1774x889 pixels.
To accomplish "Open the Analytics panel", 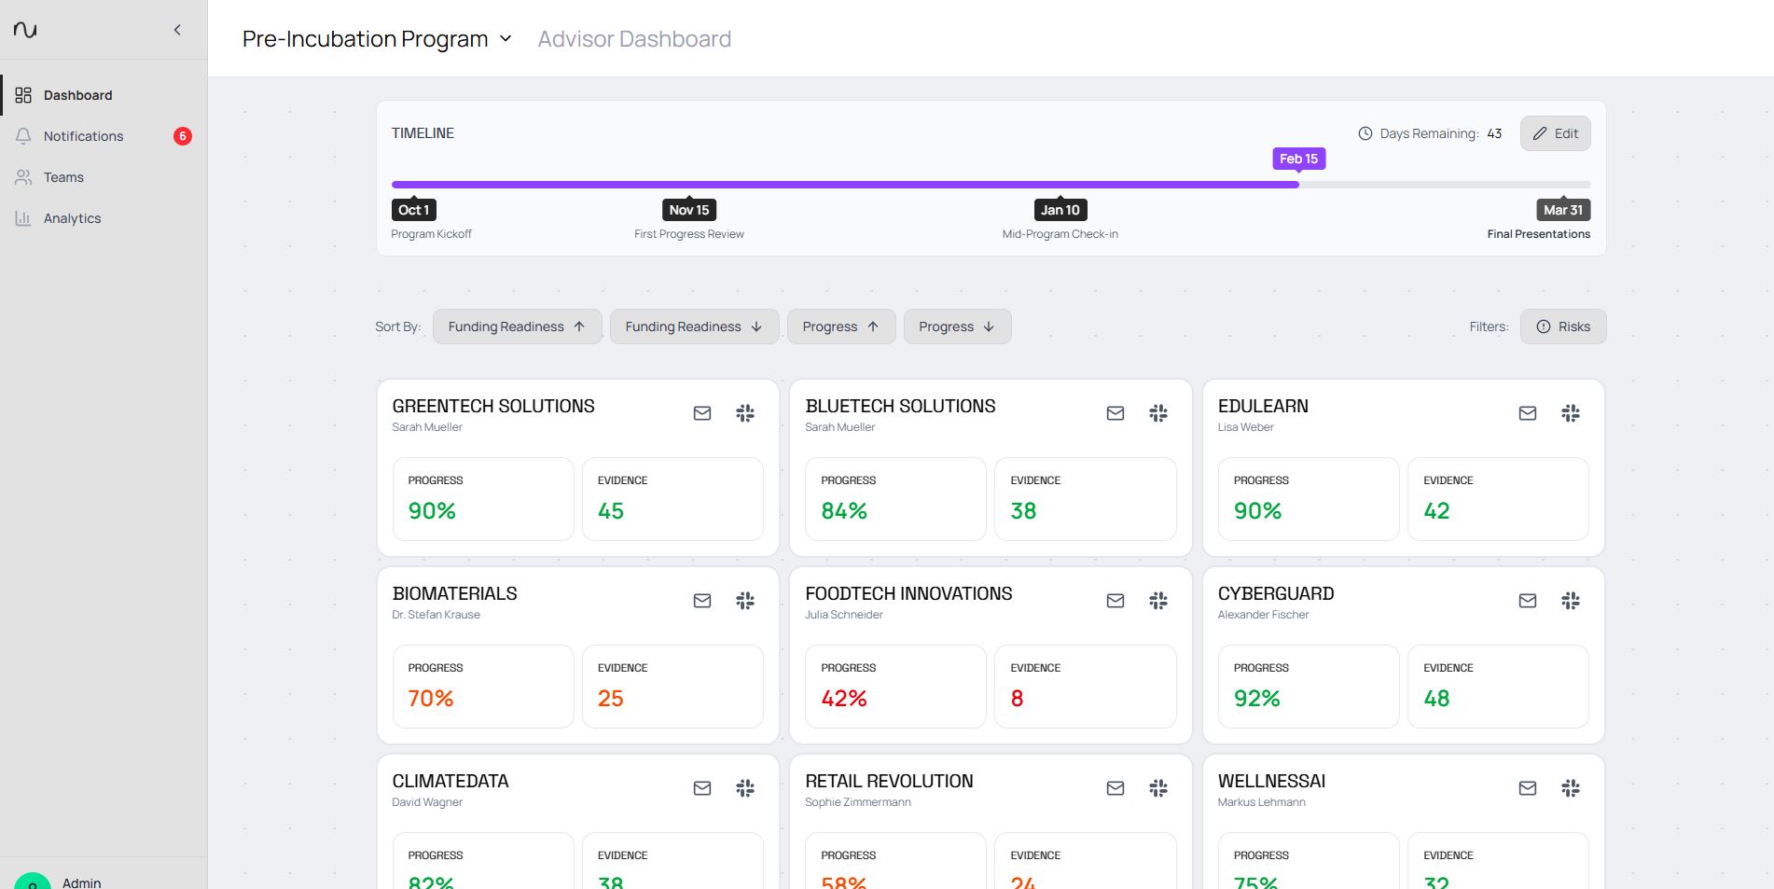I will point(72,218).
